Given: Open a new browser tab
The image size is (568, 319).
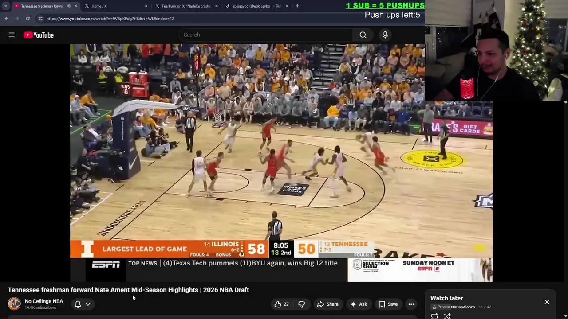Looking at the screenshot, I should point(297,6).
